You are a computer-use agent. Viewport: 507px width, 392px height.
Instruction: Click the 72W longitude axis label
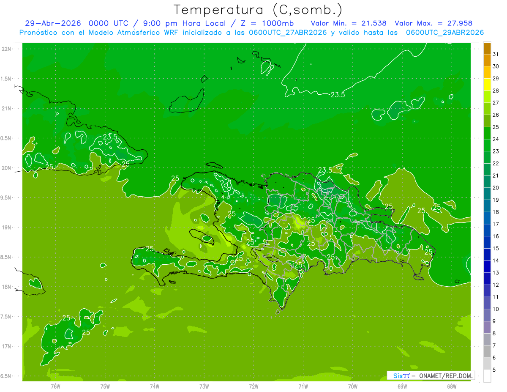pos(253,386)
